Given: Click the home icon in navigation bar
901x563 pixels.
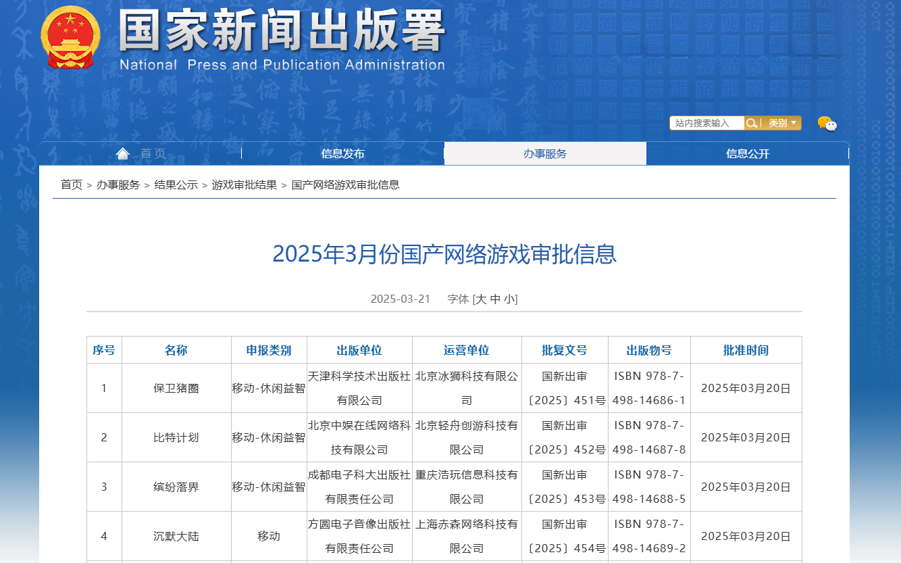Looking at the screenshot, I should [x=122, y=154].
